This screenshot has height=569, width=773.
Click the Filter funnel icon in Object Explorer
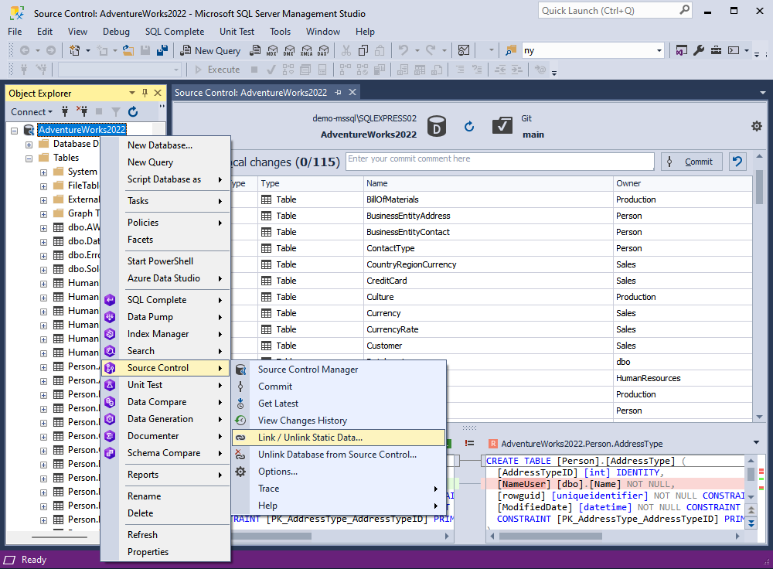116,112
